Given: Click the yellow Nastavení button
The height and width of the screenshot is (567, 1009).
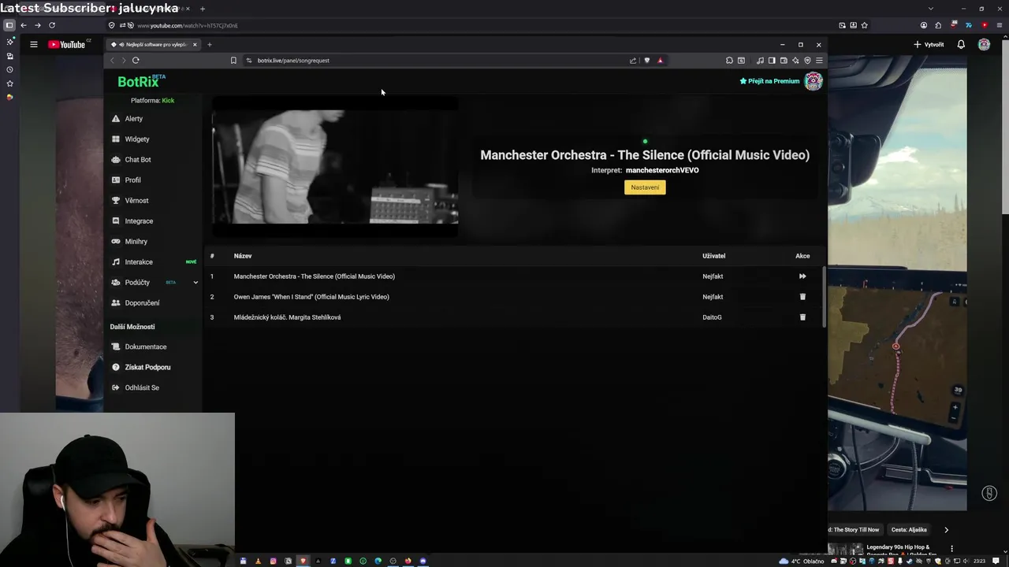Looking at the screenshot, I should 645,187.
